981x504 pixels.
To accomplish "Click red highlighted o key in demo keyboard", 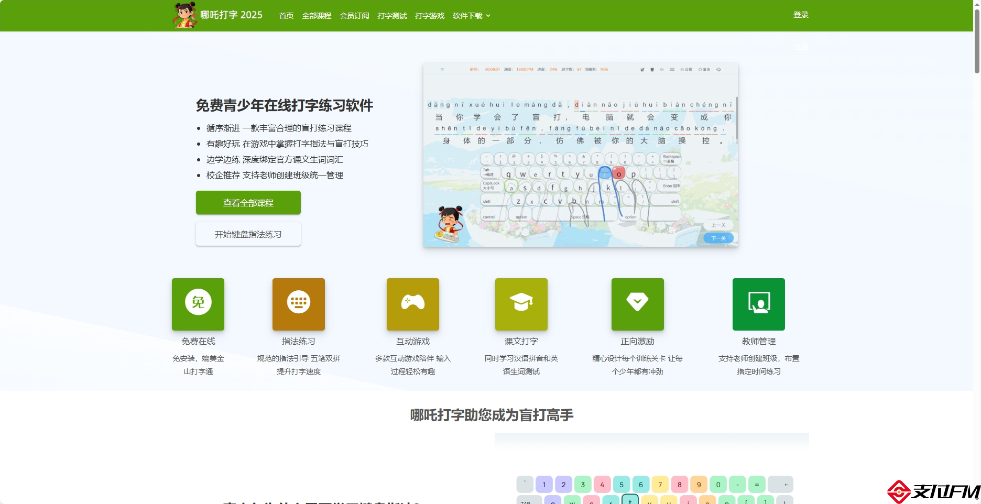I will coord(619,173).
